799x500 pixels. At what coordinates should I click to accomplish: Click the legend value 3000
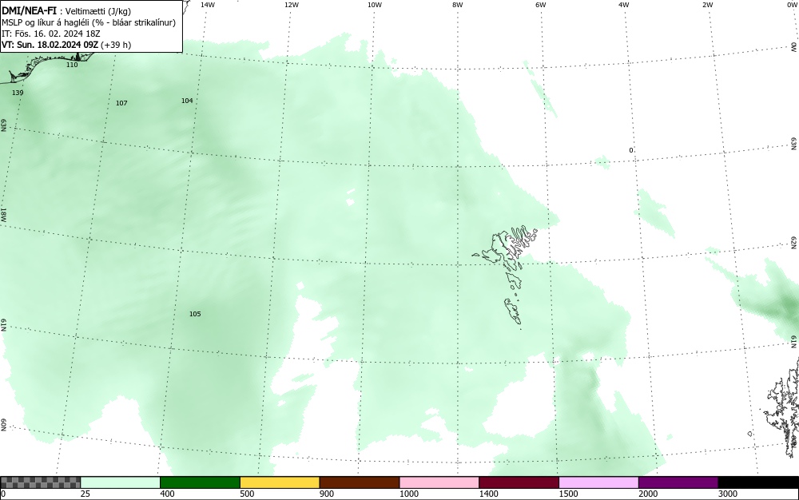728,494
